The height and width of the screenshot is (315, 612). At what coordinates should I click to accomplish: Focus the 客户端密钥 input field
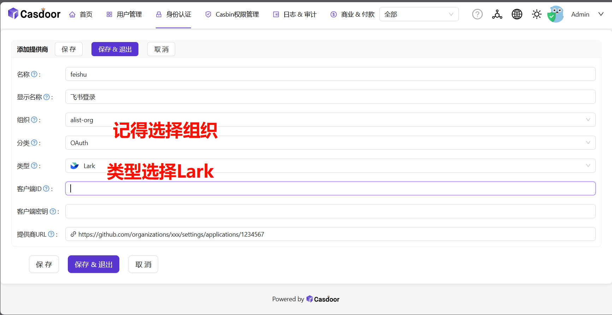330,211
